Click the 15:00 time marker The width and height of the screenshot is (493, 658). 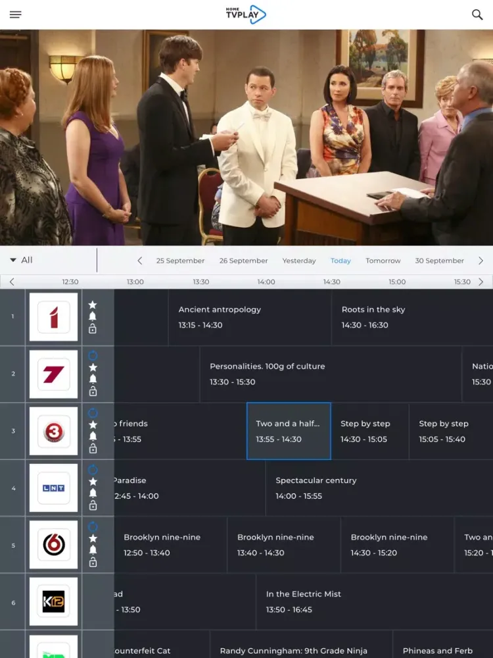(397, 282)
